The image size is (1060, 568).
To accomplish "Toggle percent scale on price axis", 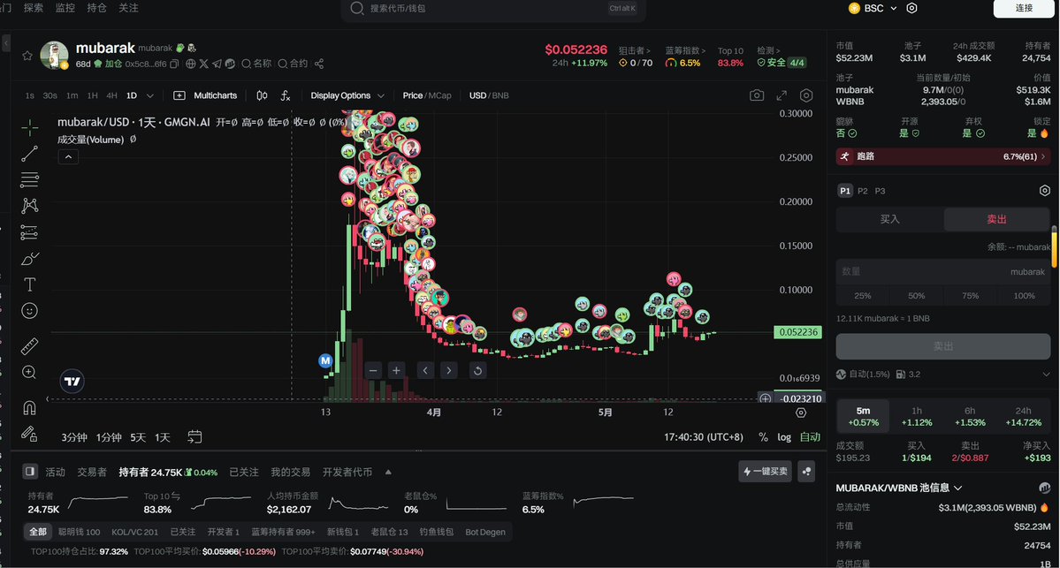I will click(x=763, y=437).
